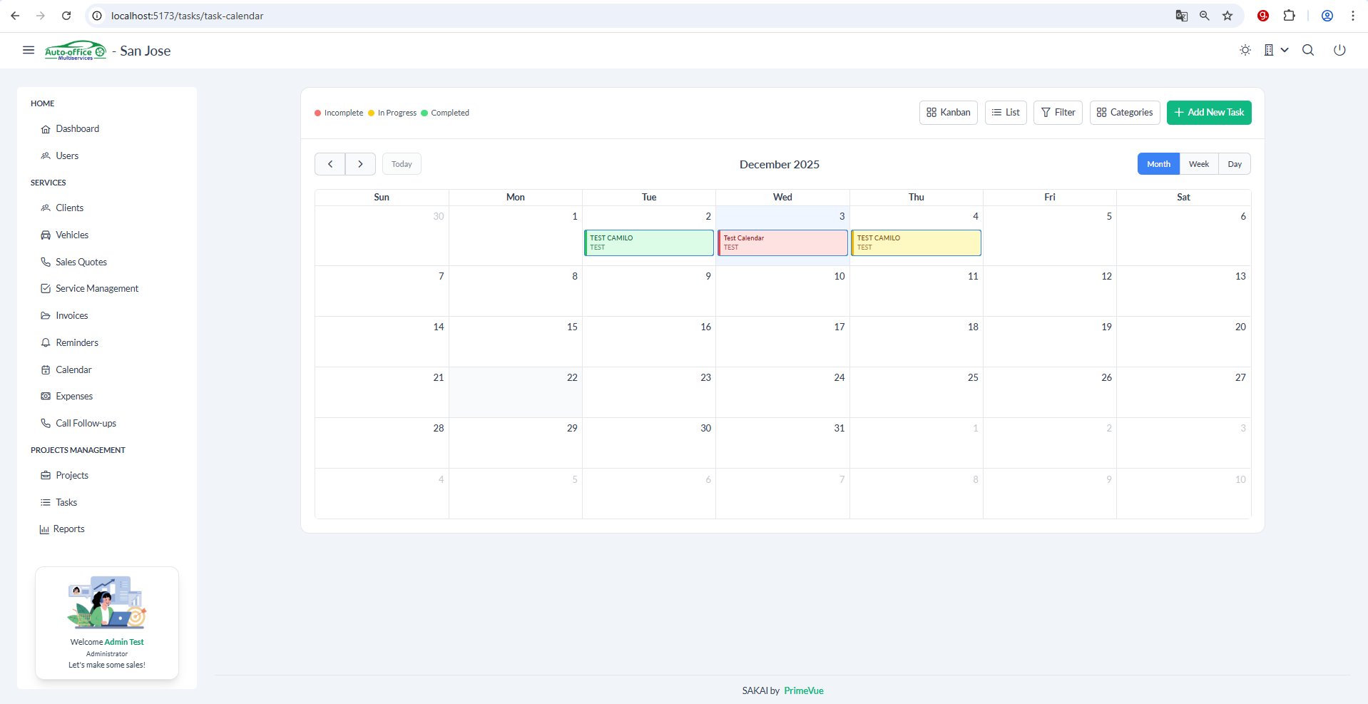Switch calendar to Day view
Screen dimensions: 1368x704
[1234, 164]
